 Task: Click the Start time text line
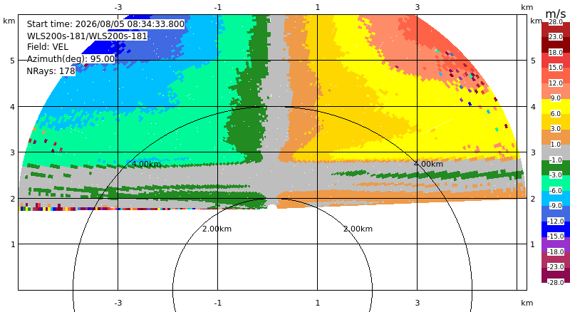105,24
